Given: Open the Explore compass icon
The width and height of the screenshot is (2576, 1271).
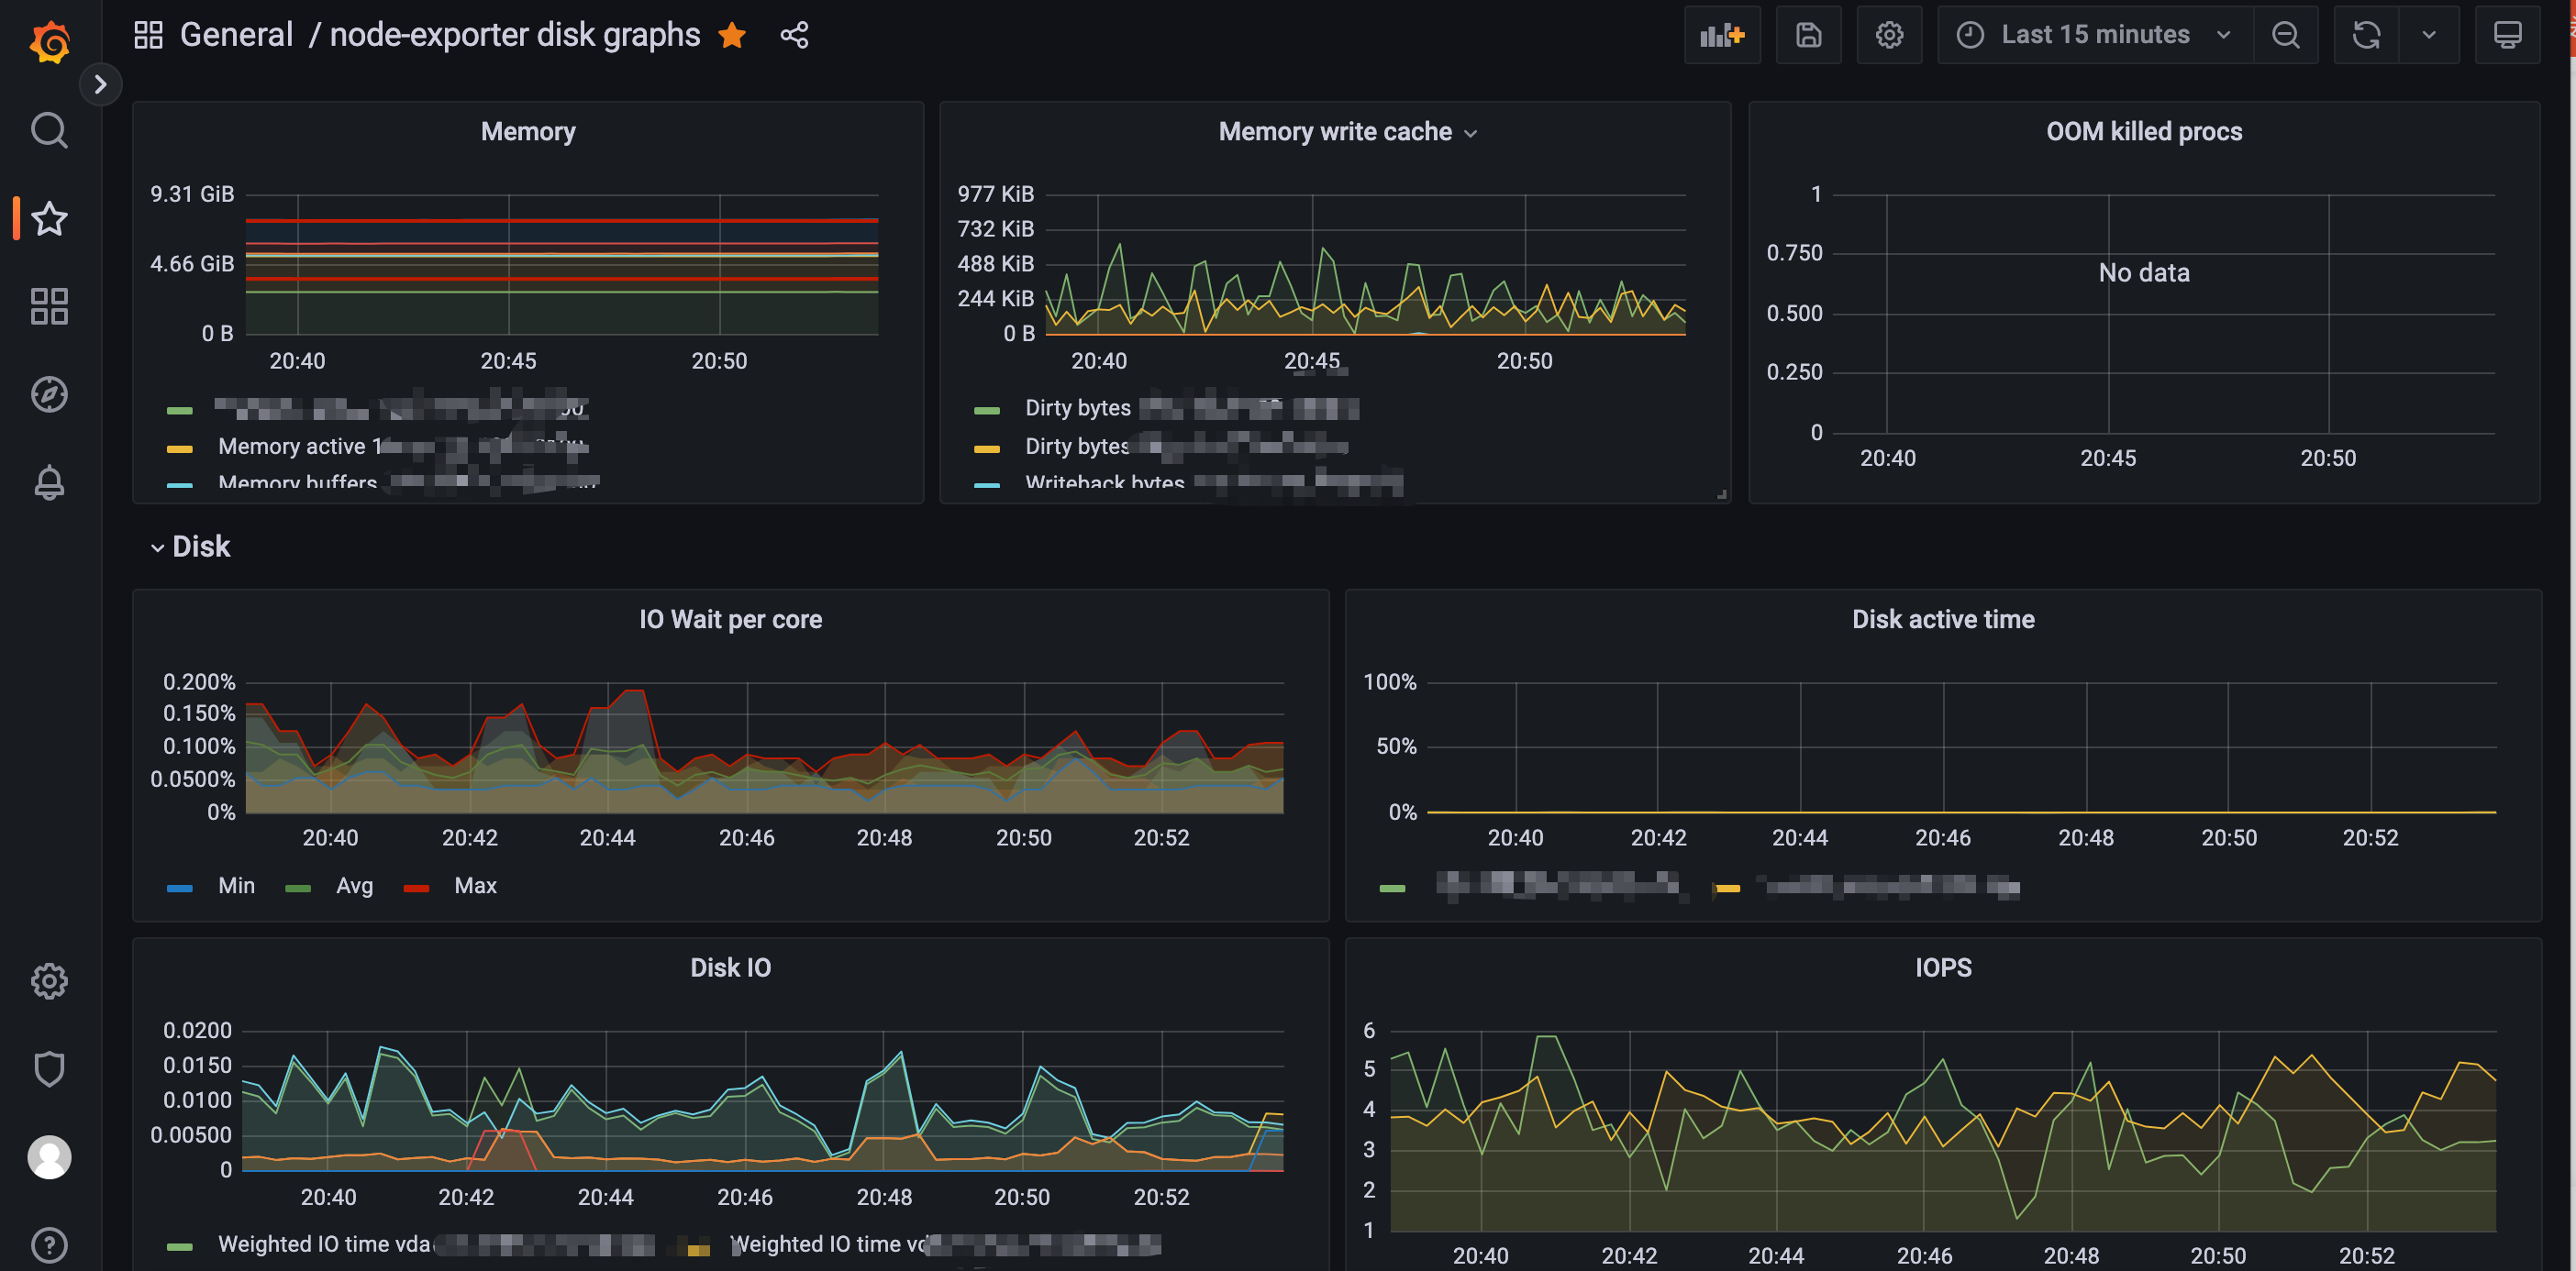Looking at the screenshot, I should 49,394.
